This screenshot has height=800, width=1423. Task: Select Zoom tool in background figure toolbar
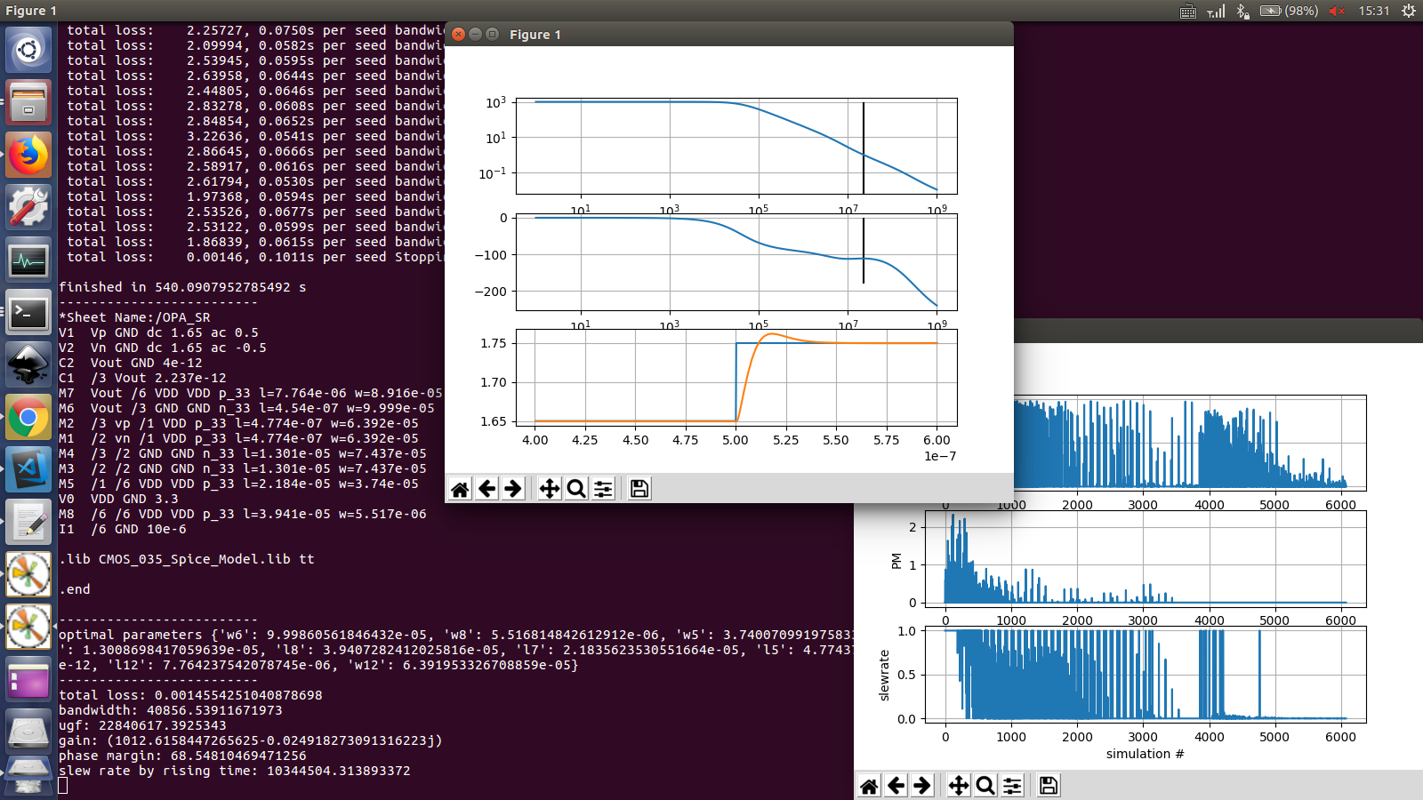click(985, 786)
